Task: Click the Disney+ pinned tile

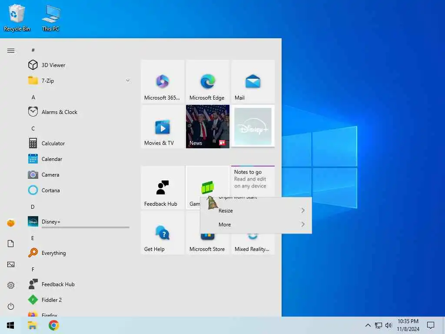Action: (253, 127)
